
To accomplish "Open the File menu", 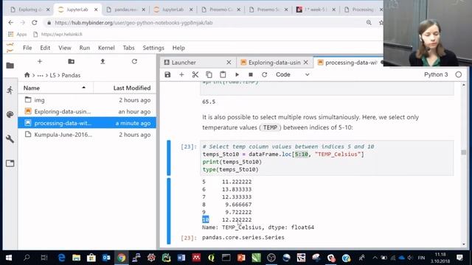I will tap(27, 48).
